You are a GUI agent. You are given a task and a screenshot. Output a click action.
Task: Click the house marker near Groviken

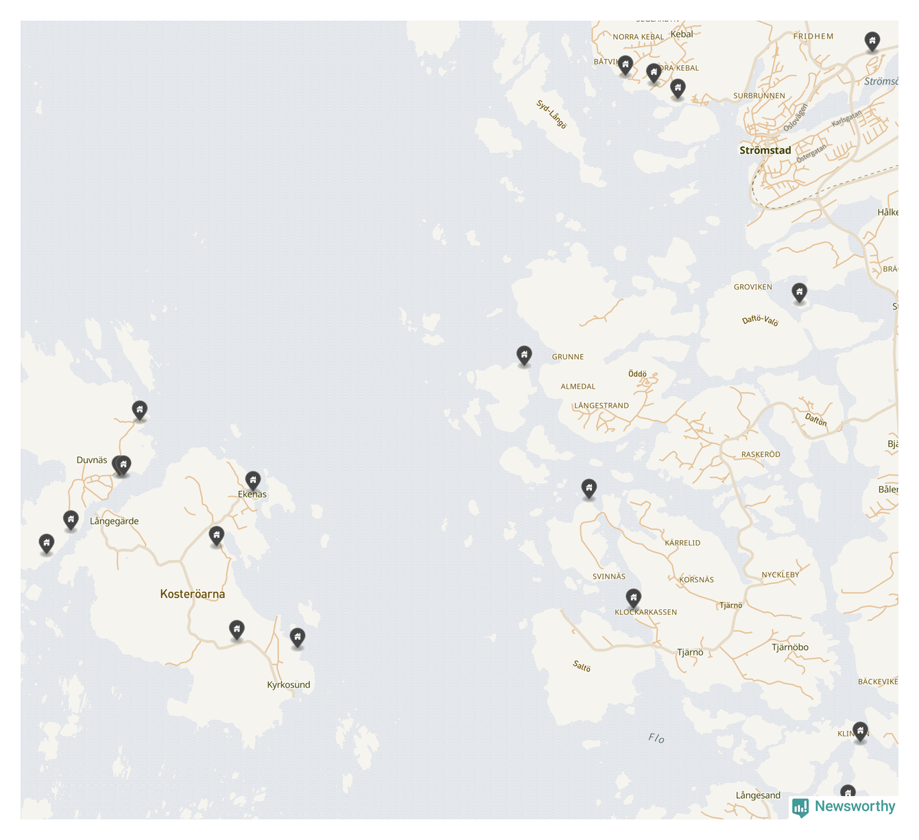click(799, 292)
